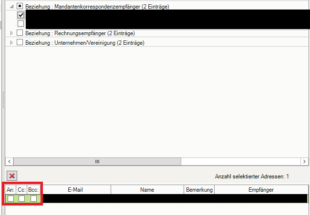
Task: Click the Anzahl selektierter Adressen: 1 label
Action: [252, 176]
